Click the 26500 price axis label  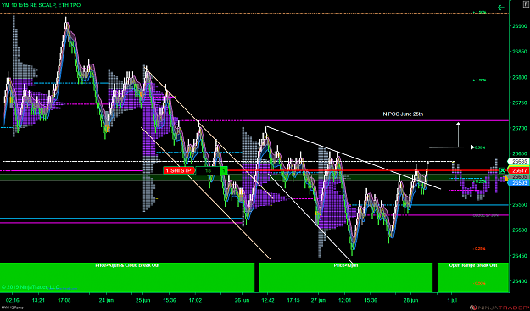[519, 230]
